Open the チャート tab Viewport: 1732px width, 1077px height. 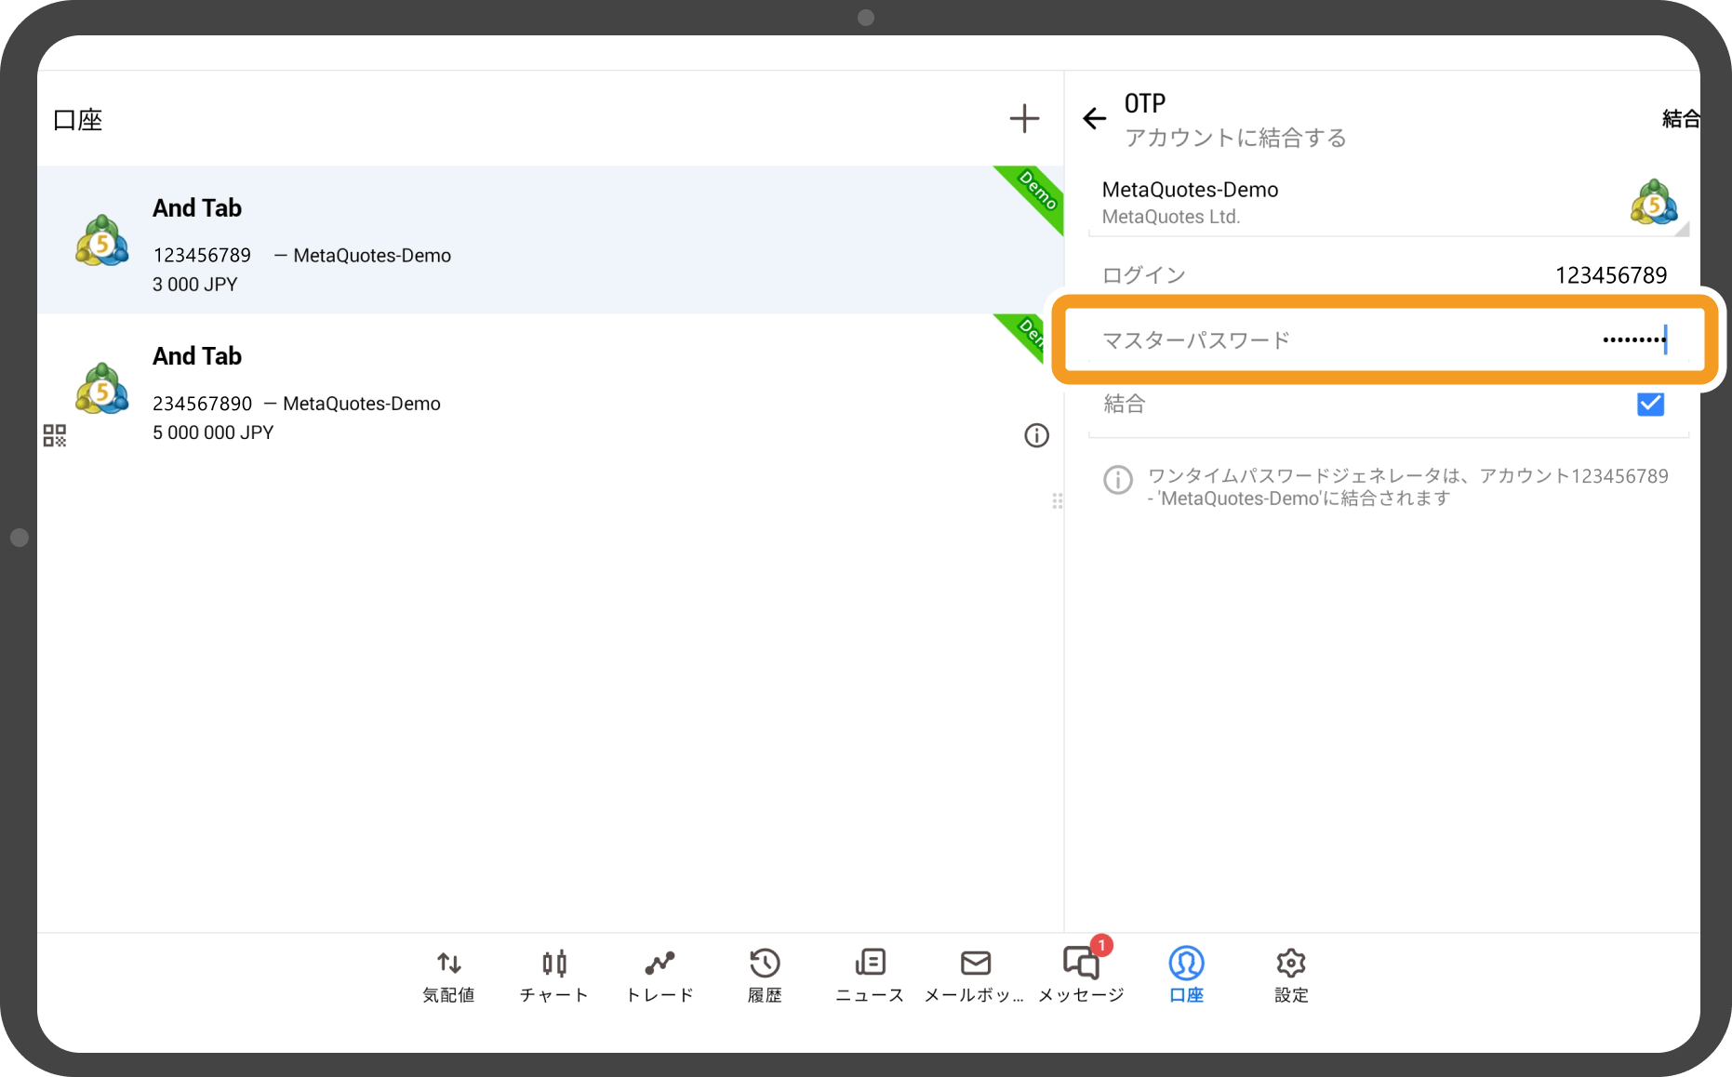click(554, 976)
